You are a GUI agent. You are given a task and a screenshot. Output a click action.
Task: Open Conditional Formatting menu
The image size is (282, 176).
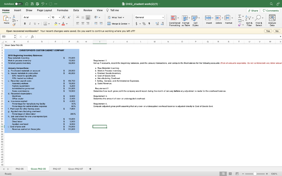(174, 21)
